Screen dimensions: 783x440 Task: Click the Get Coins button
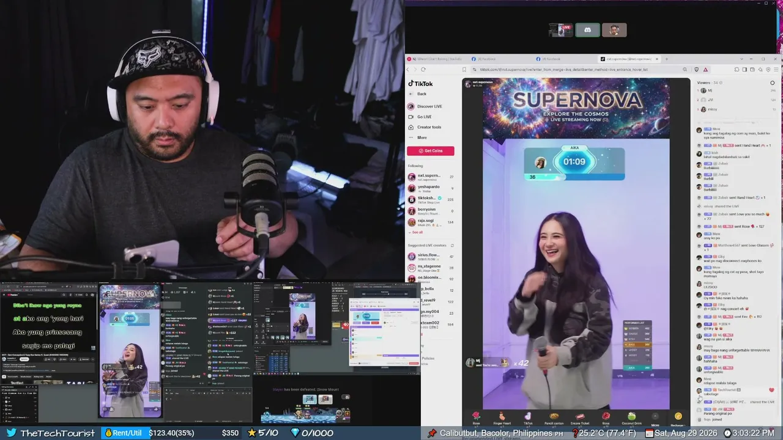coord(431,151)
